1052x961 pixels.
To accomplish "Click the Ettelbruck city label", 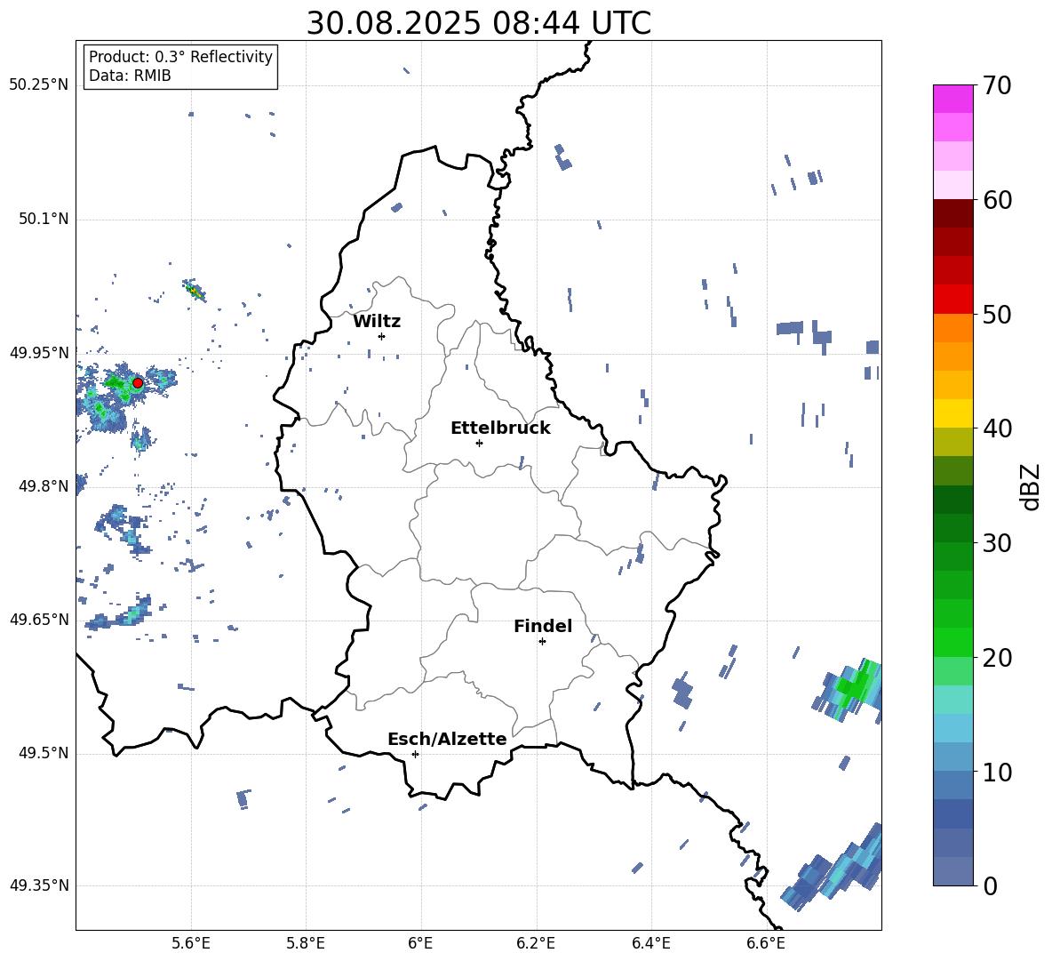I will (x=500, y=428).
